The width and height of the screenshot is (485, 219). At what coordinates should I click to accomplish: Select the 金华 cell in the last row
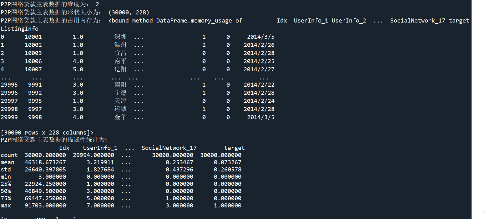120,117
